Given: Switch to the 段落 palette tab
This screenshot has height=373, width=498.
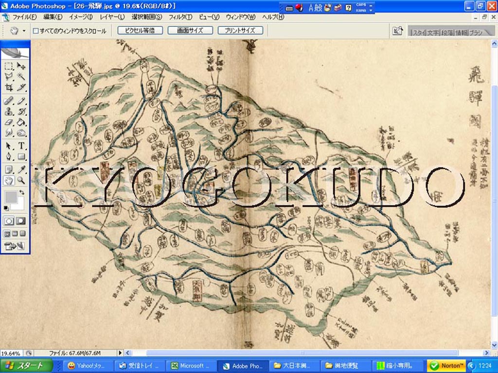Looking at the screenshot, I should click(x=447, y=33).
